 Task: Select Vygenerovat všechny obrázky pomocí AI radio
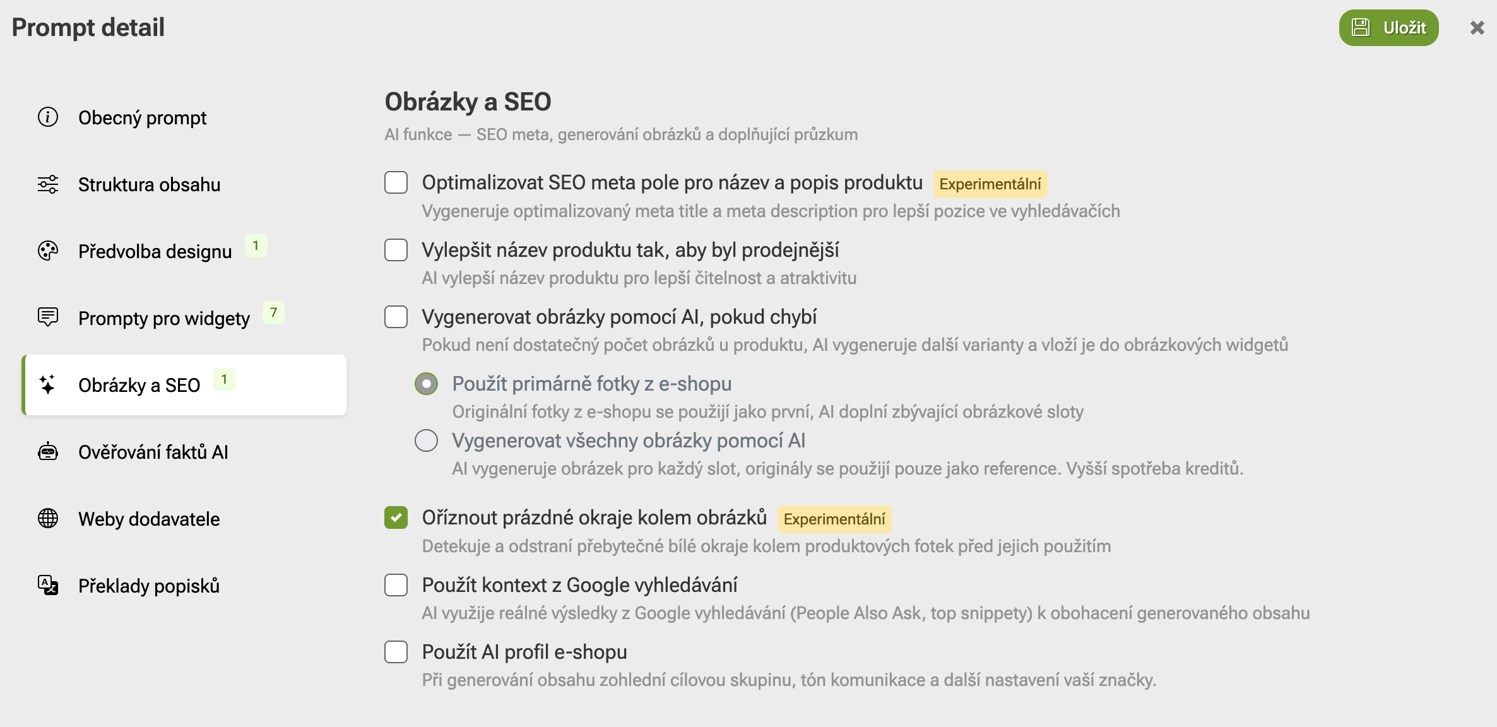pos(426,440)
